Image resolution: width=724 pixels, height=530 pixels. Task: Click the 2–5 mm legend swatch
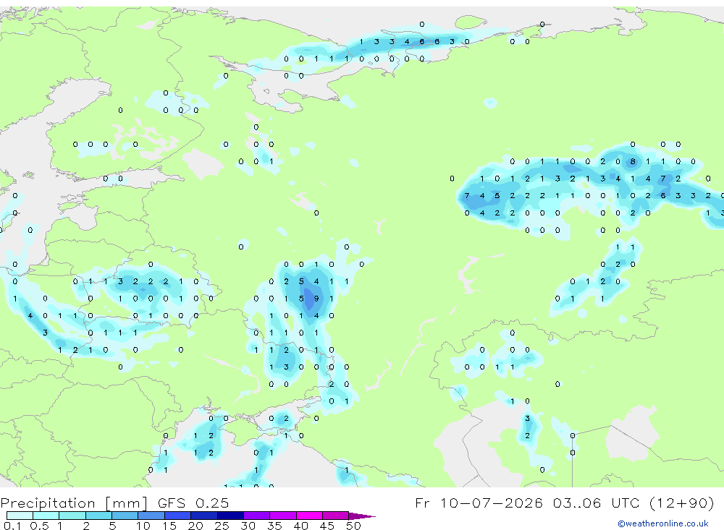coord(98,516)
